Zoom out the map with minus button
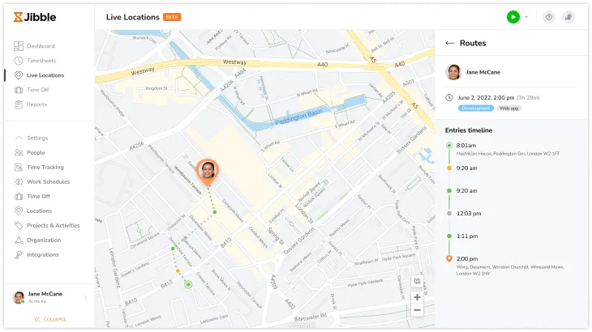Image resolution: width=592 pixels, height=332 pixels. pyautogui.click(x=417, y=310)
